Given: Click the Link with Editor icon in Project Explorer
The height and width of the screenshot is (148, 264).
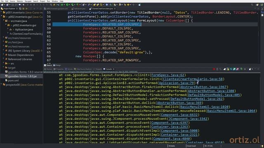Looking at the screenshot, I should [x=23, y=9].
